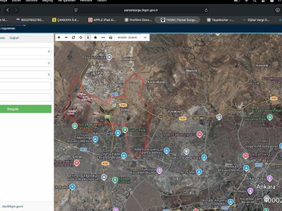Click the Metromall Alışveriş Merkezi marker

[x=95, y=139]
